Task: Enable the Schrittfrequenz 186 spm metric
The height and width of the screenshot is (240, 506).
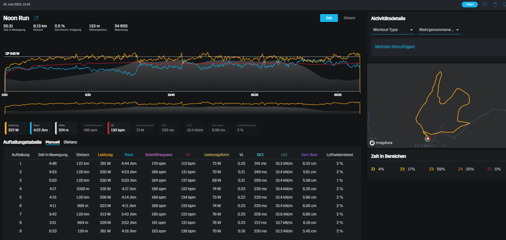Action: click(x=93, y=128)
